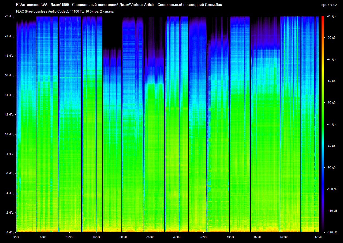The width and height of the screenshot is (343, 243).
Task: Click the 2 кГц frequency label
Action: 10,213
